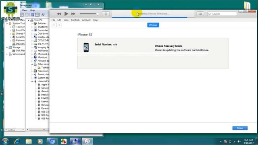Click the Apple M USB device icon
The width and height of the screenshot is (258, 145).
[x=39, y=85]
